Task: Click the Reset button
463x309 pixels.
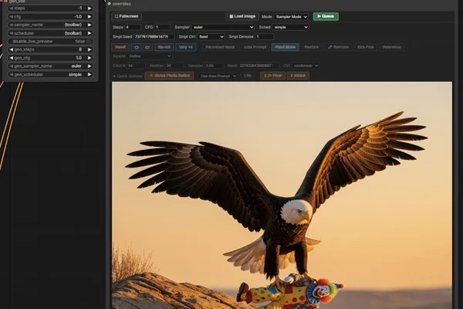Action: point(120,47)
